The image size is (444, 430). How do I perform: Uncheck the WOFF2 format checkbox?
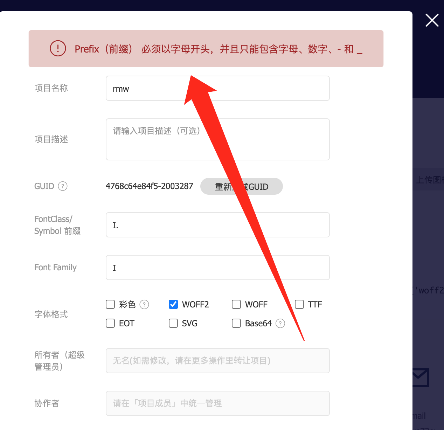coord(173,304)
